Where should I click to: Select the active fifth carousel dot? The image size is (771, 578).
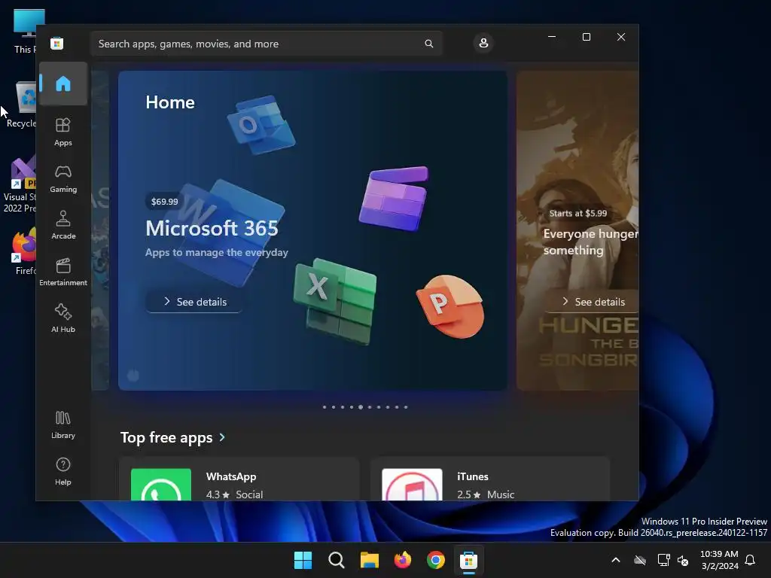click(361, 407)
